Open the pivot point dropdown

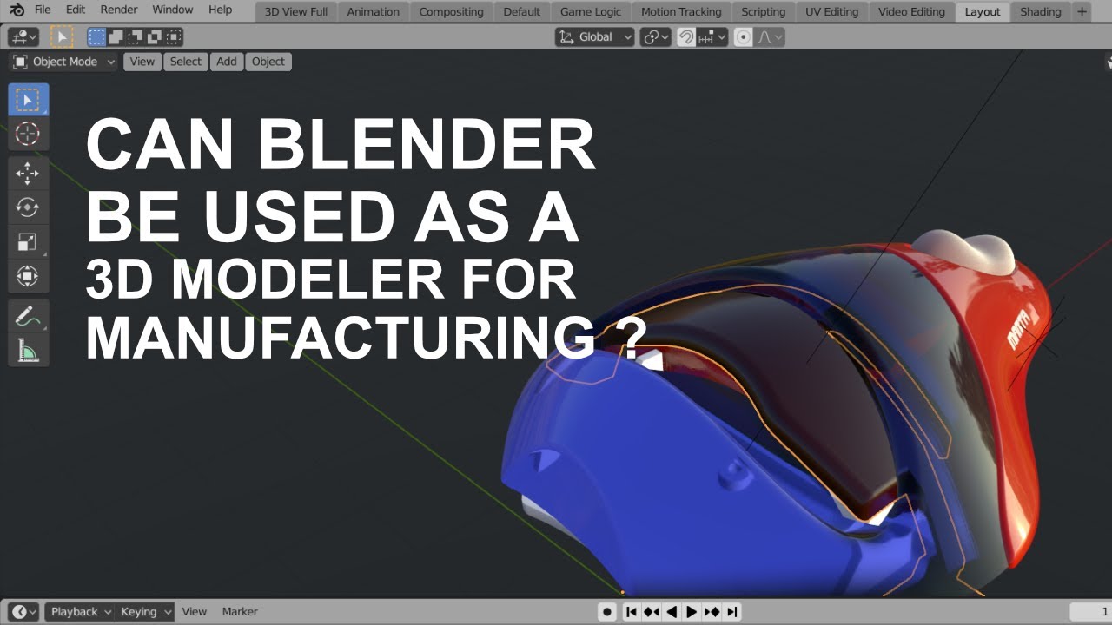pos(656,37)
